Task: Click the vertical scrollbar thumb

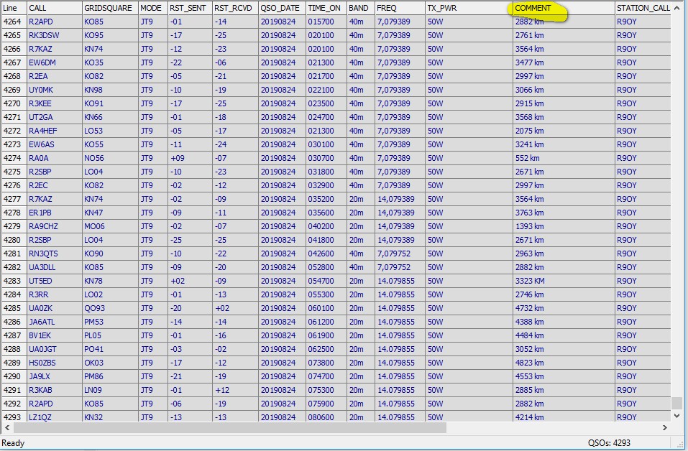Action: 676,403
